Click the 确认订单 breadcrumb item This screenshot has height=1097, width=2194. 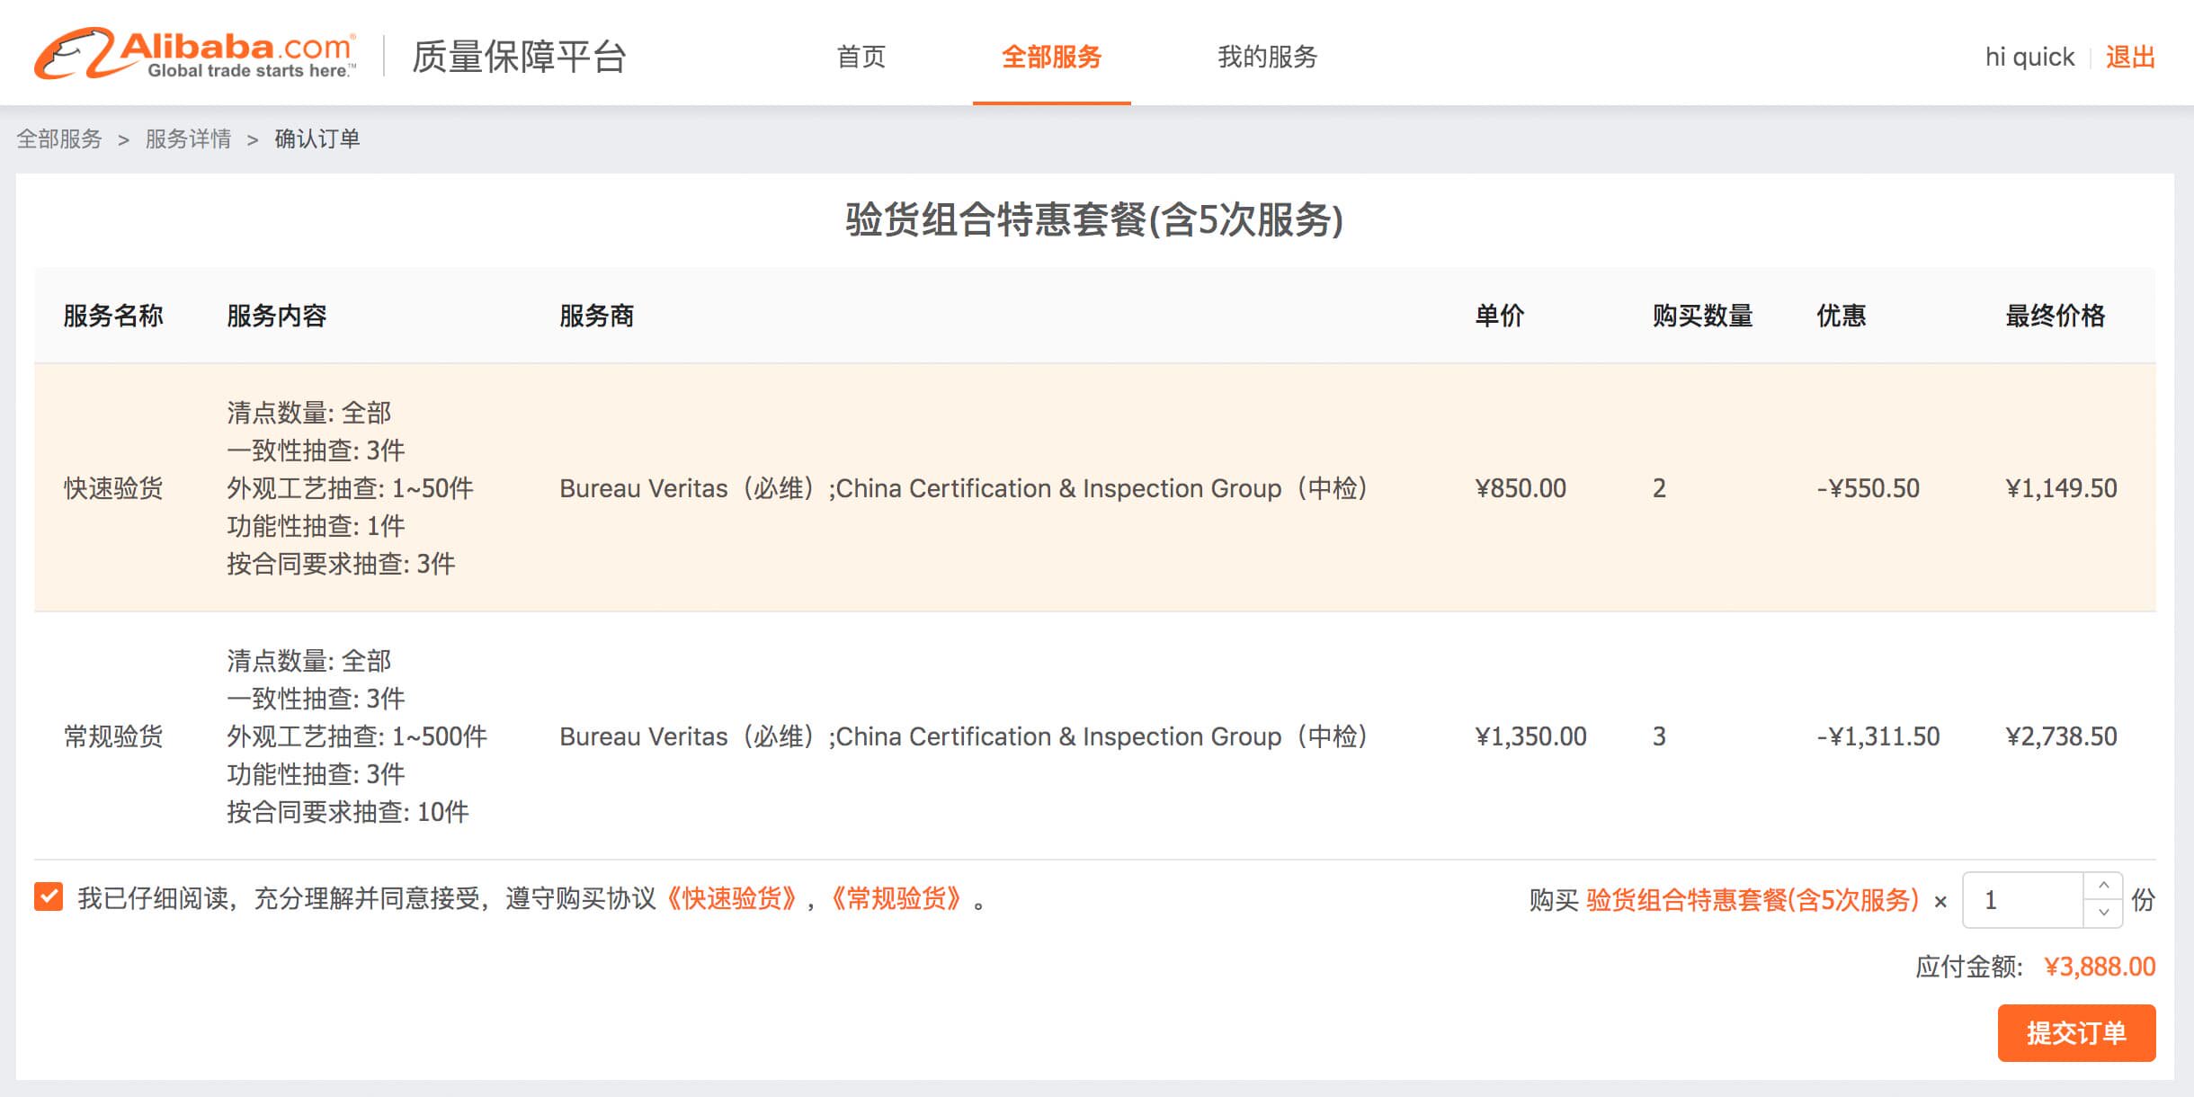pyautogui.click(x=317, y=138)
